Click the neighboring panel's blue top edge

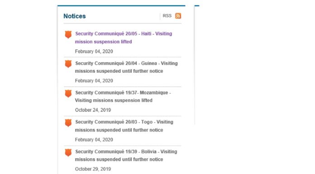197,5
